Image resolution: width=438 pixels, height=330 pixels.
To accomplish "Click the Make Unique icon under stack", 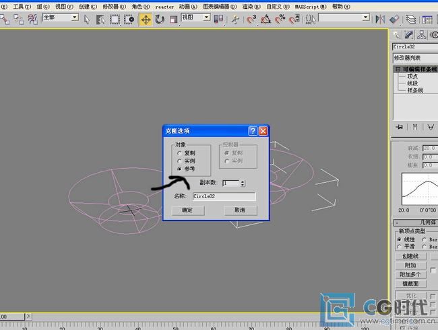I will [x=431, y=127].
